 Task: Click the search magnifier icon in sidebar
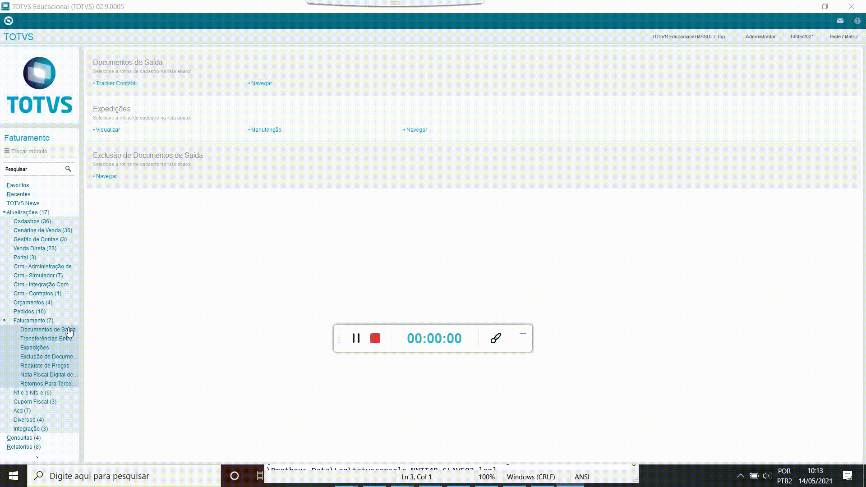pos(68,169)
